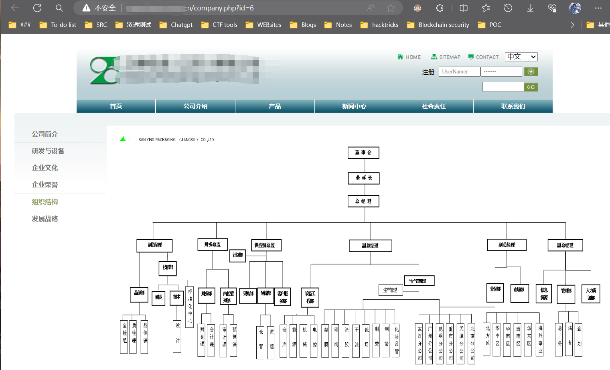
Task: Select 发展战略 in the sidebar
Action: click(x=45, y=219)
